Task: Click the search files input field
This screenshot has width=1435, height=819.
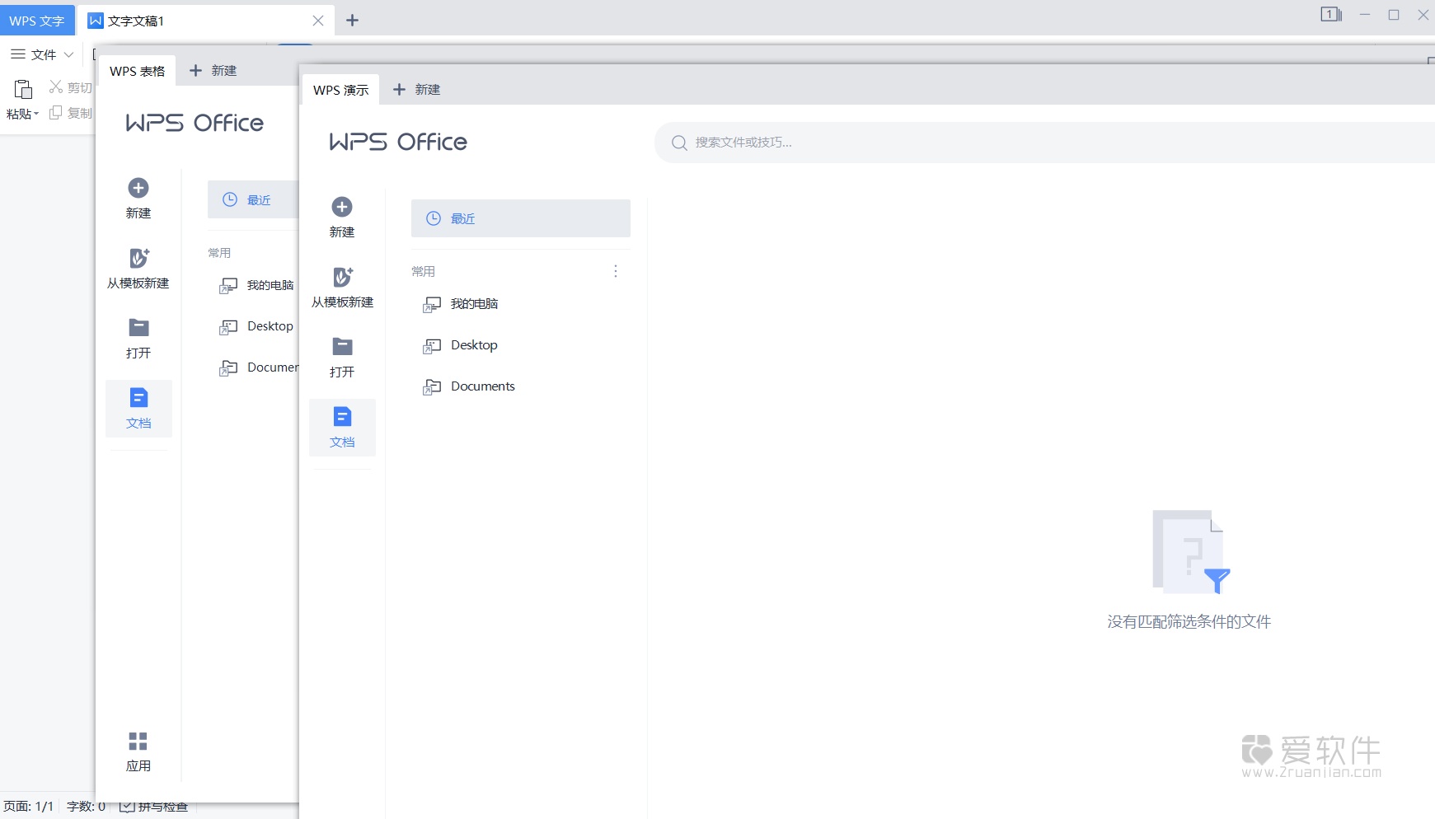Action: pos(989,143)
